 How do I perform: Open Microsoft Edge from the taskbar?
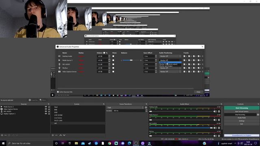130,143
